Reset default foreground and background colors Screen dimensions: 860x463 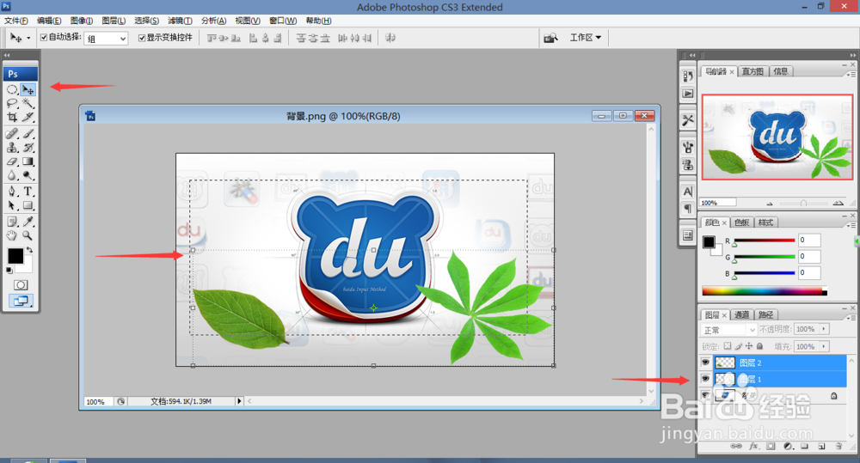point(9,270)
